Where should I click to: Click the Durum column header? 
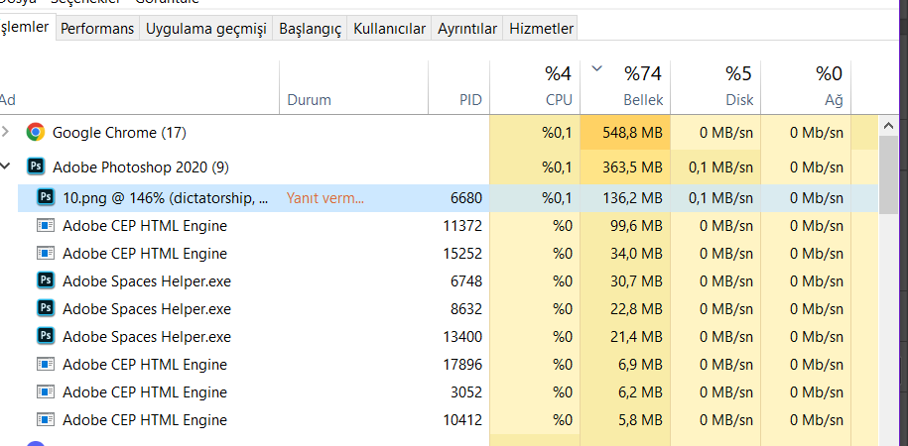pos(309,100)
